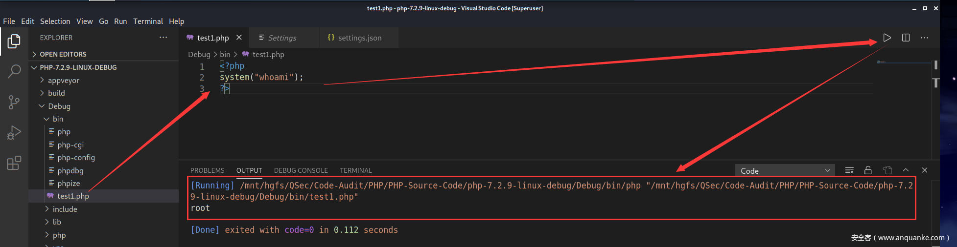This screenshot has width=957, height=247.
Task: Open the File menu
Action: 9,21
